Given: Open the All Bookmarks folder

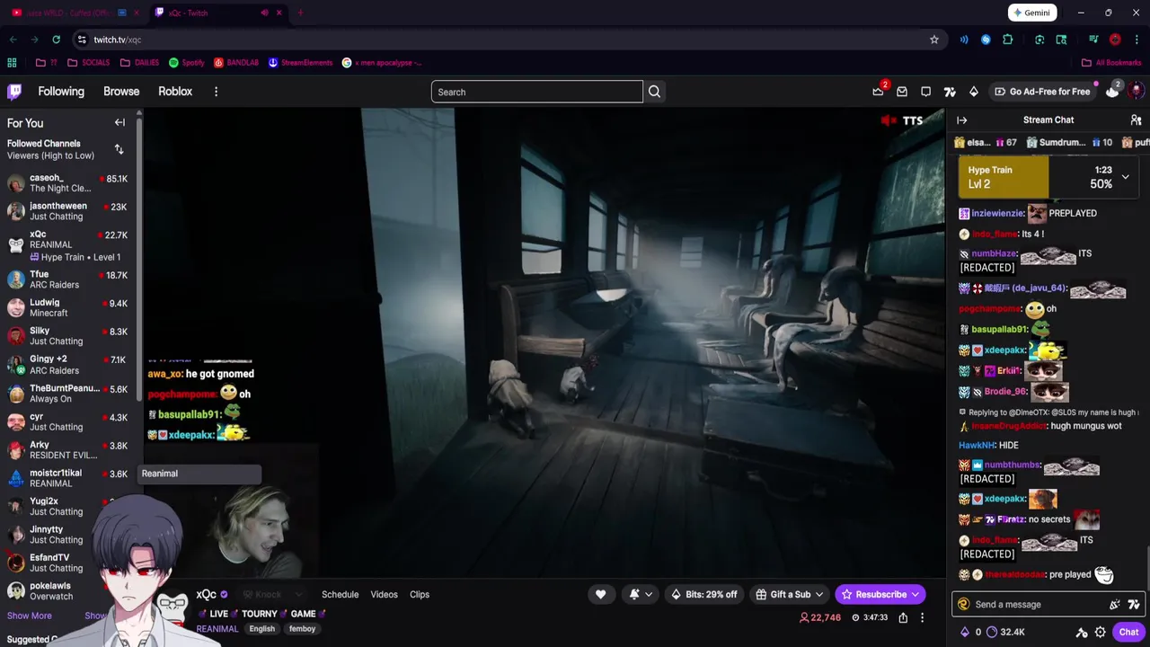Looking at the screenshot, I should (x=1111, y=63).
